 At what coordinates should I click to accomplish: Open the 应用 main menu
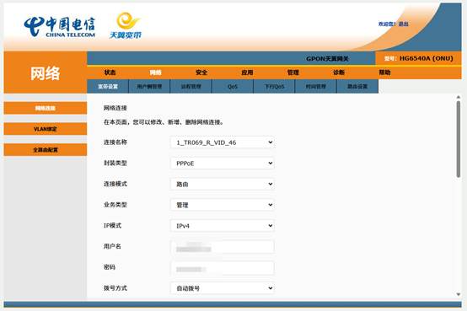[247, 72]
